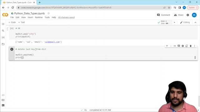Go back in browser history
This screenshot has width=200, height=112.
point(3,7)
